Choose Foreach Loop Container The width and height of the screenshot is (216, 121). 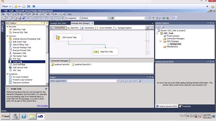click(23, 80)
